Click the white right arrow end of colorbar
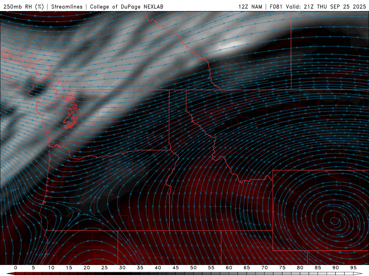Viewport: 369px width, 276px height. point(358,274)
